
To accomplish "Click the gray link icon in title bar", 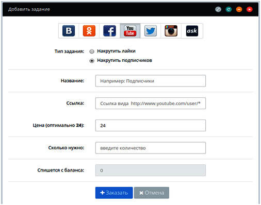I will click(218, 9).
